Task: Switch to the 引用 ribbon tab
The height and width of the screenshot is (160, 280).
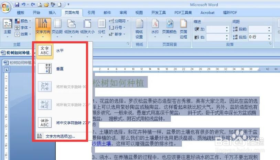Action: [x=91, y=12]
